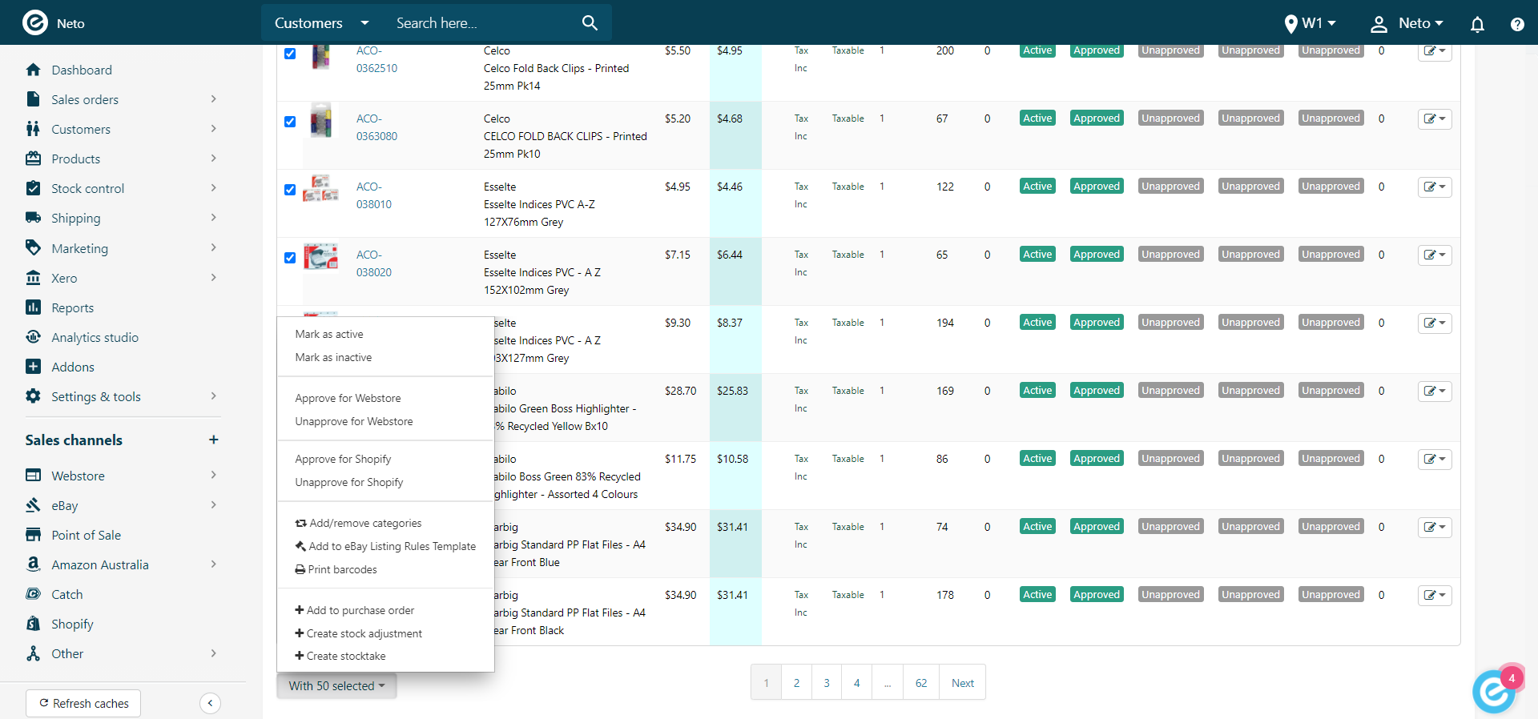Open the help question mark icon
The width and height of the screenshot is (1538, 719).
click(x=1517, y=24)
